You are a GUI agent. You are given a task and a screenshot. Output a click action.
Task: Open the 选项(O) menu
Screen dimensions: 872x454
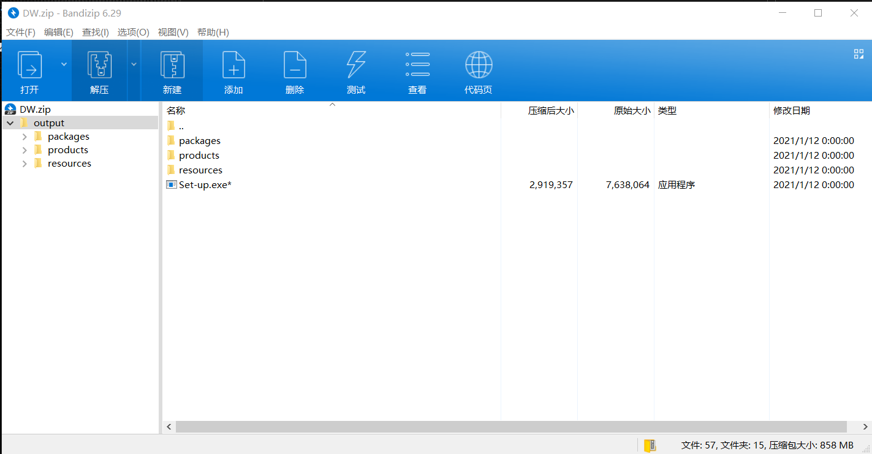click(134, 32)
